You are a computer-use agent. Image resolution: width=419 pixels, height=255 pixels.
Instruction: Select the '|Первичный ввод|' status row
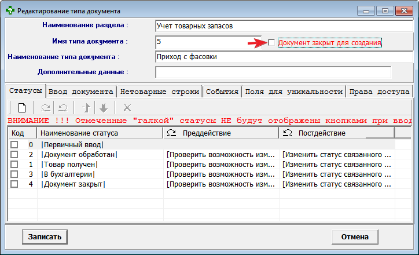coord(202,145)
